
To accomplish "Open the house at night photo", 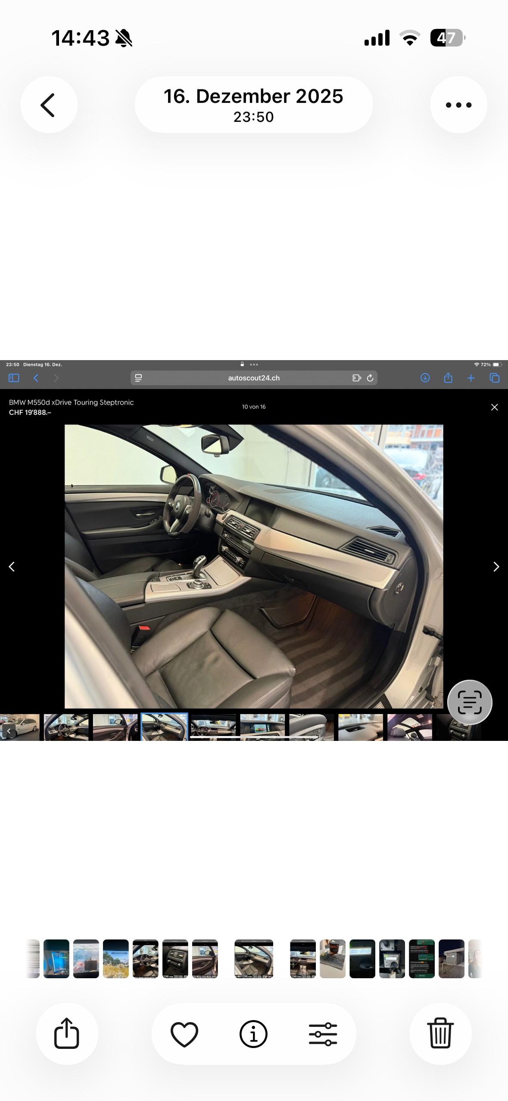I will click(x=452, y=959).
